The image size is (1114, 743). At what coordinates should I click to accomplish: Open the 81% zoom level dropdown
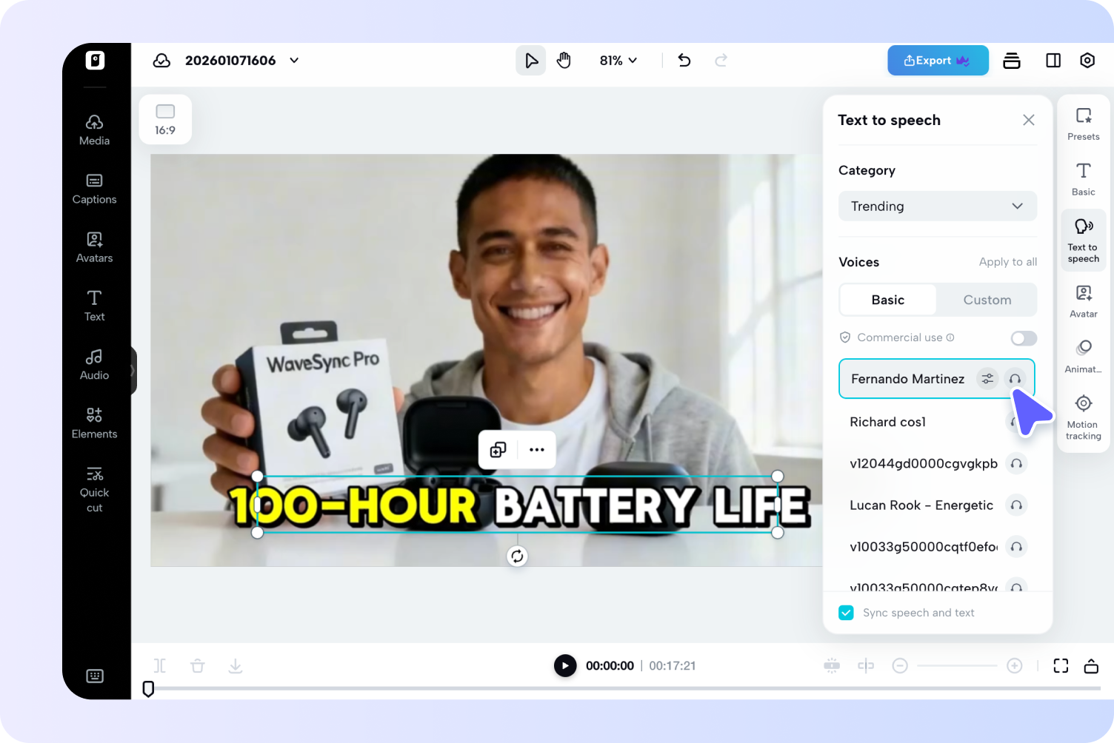click(x=618, y=61)
